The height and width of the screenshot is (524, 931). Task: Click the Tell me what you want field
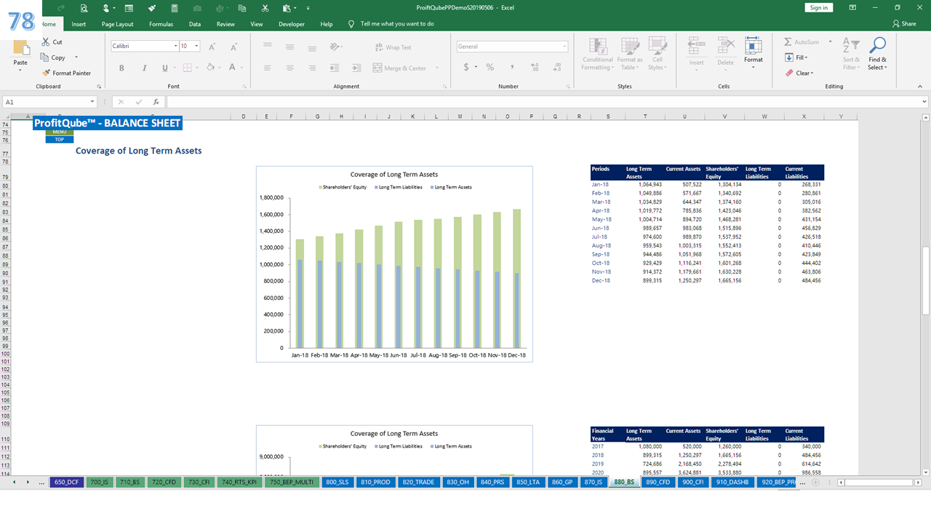click(397, 24)
